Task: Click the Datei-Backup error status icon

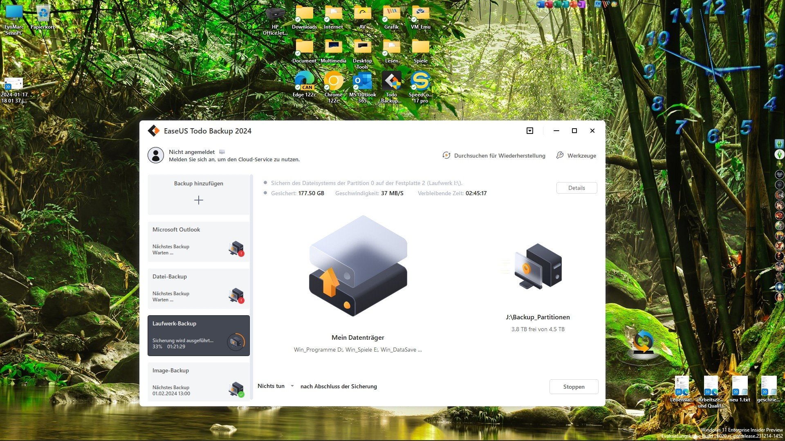Action: (x=236, y=296)
